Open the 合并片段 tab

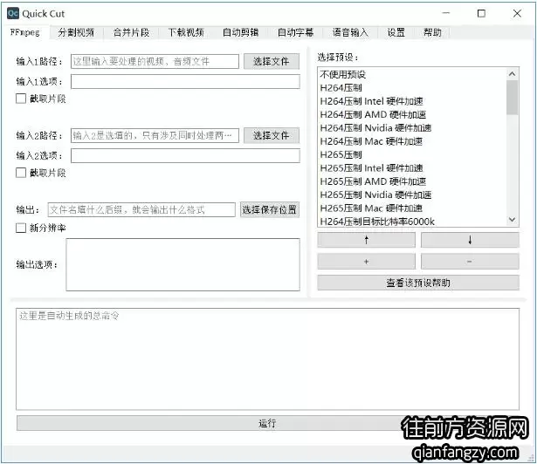coord(131,32)
